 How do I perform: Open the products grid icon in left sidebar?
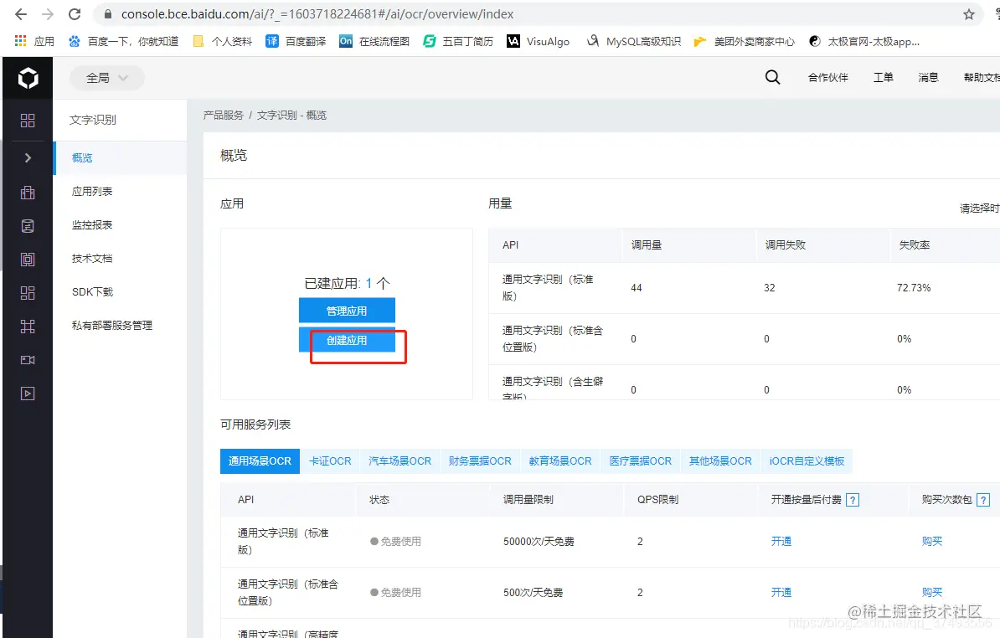[28, 120]
